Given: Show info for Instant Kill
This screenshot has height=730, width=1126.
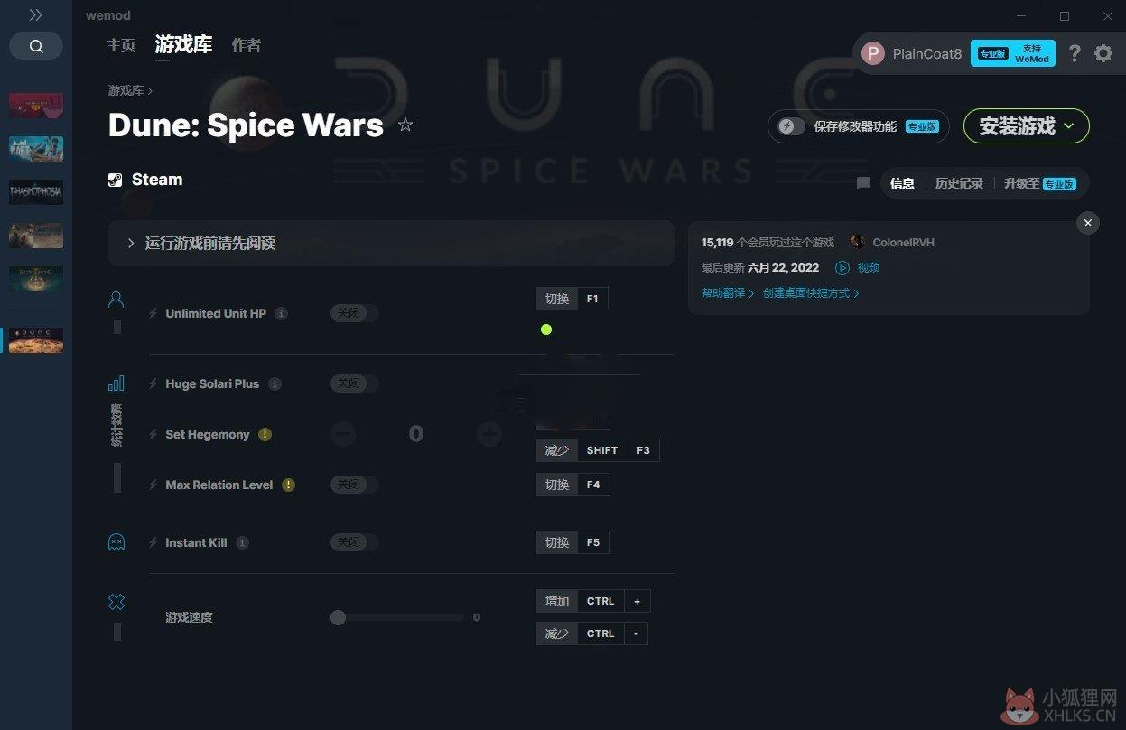Looking at the screenshot, I should click(243, 542).
